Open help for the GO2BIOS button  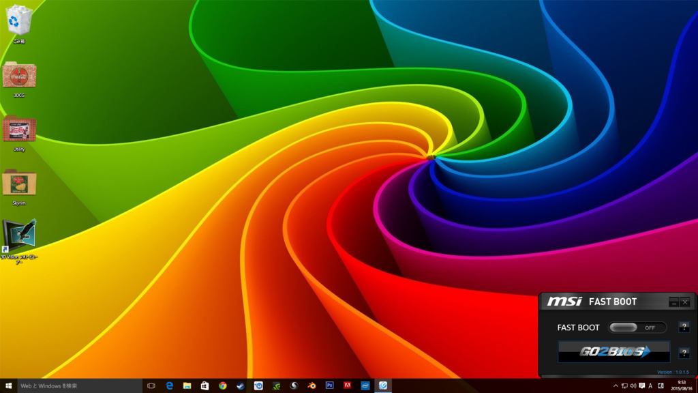coord(684,353)
